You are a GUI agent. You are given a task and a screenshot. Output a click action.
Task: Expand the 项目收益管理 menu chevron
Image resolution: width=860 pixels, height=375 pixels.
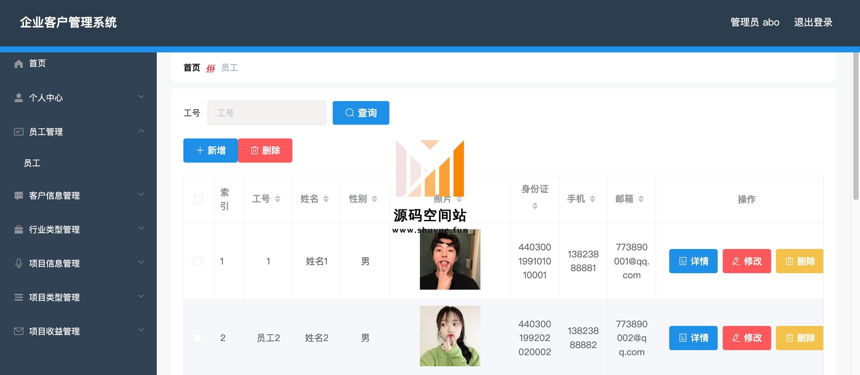[x=141, y=330]
